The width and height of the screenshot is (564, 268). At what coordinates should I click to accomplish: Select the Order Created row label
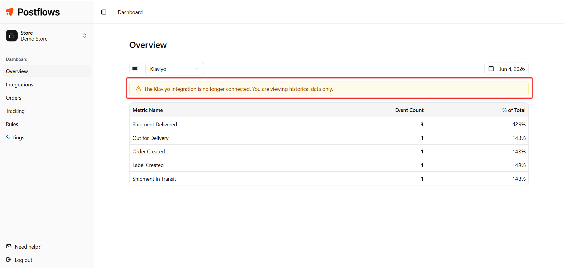pyautogui.click(x=149, y=152)
